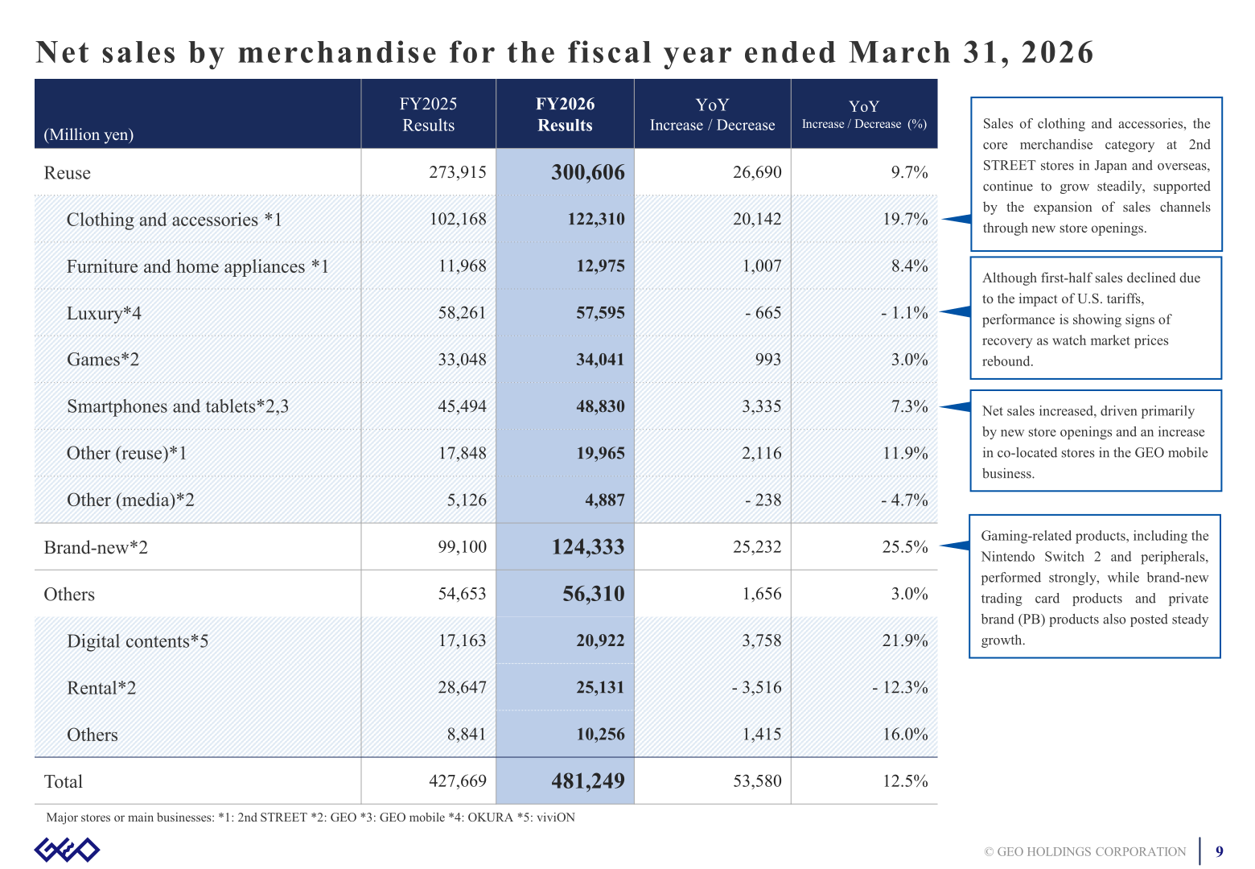
Task: Select Reuse FY2026 value "300,606"
Action: (x=588, y=172)
